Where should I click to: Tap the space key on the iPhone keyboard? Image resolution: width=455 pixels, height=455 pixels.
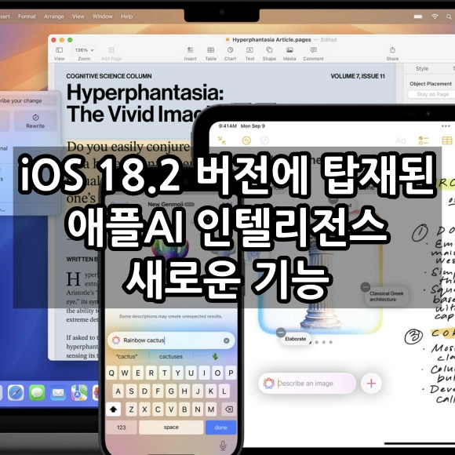(x=171, y=427)
